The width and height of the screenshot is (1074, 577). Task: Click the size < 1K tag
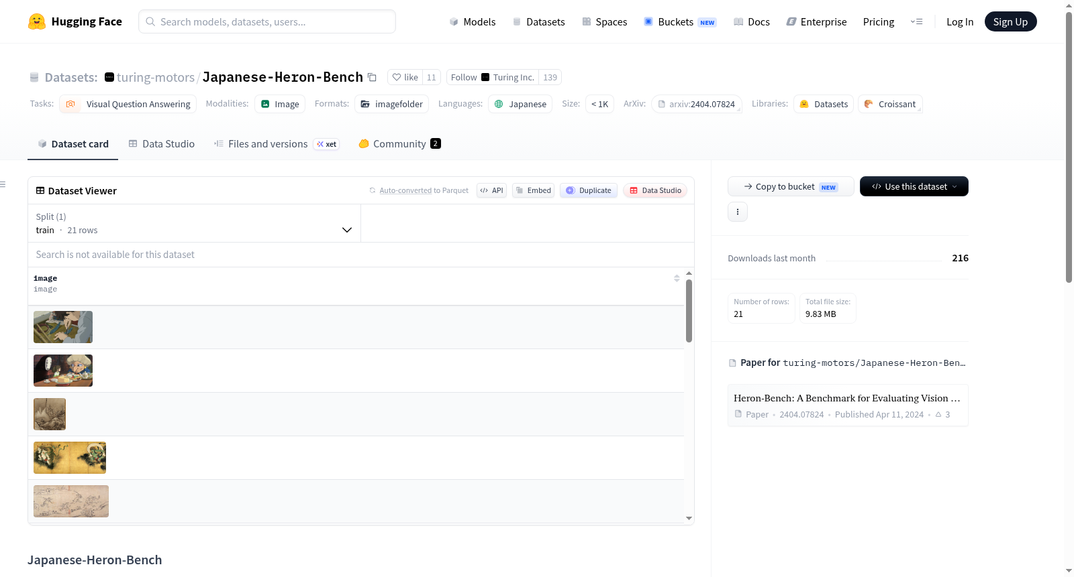(x=600, y=104)
